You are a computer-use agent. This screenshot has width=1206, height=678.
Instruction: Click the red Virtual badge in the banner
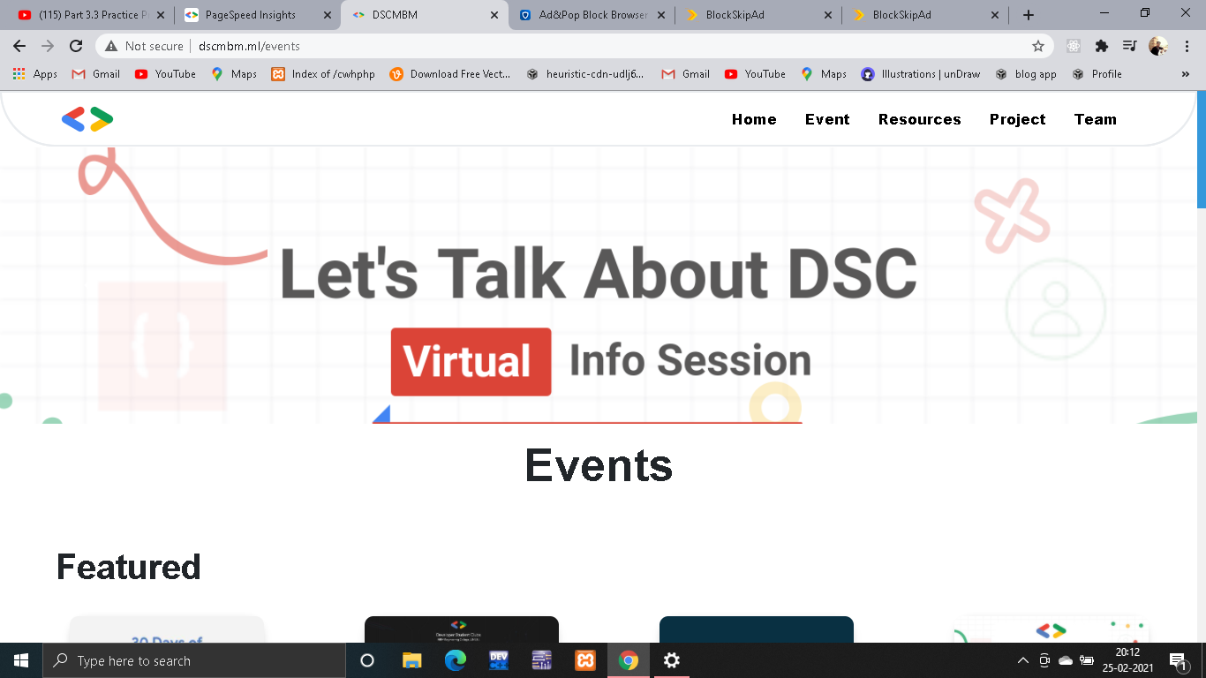click(471, 362)
